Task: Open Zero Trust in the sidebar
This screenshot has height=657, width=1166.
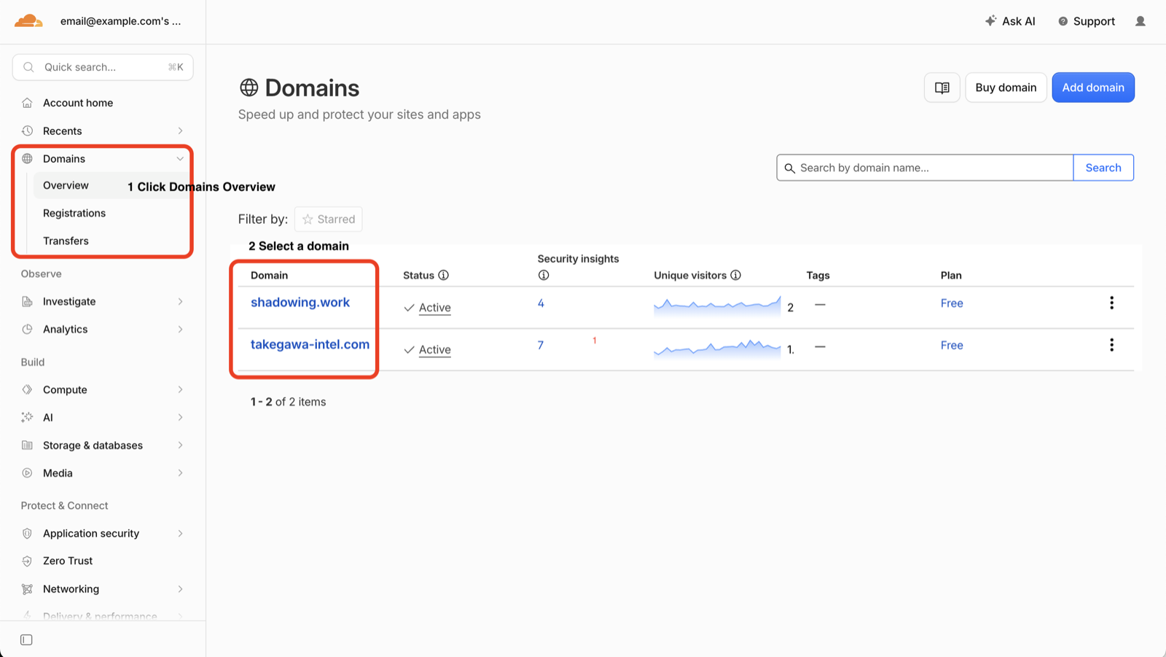Action: click(68, 561)
